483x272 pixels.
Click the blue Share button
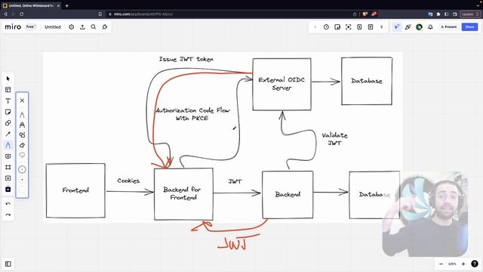point(469,27)
